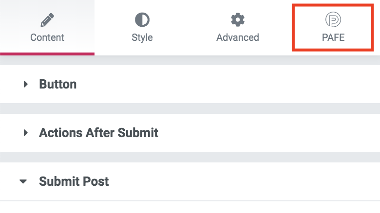Click the red underline beneath Content tab
The width and height of the screenshot is (380, 213).
click(x=47, y=54)
